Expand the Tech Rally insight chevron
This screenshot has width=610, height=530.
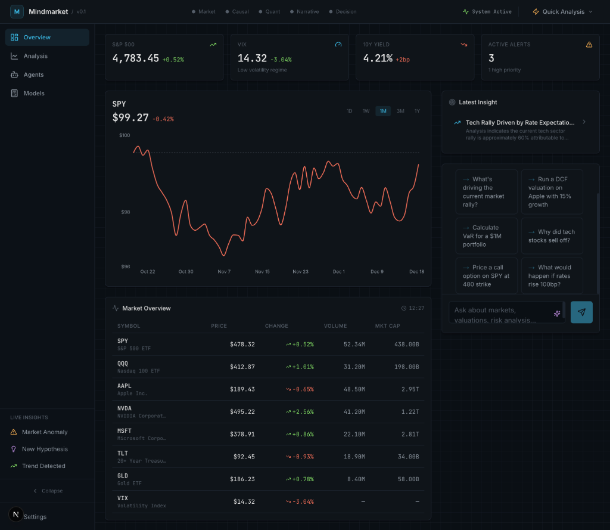584,122
